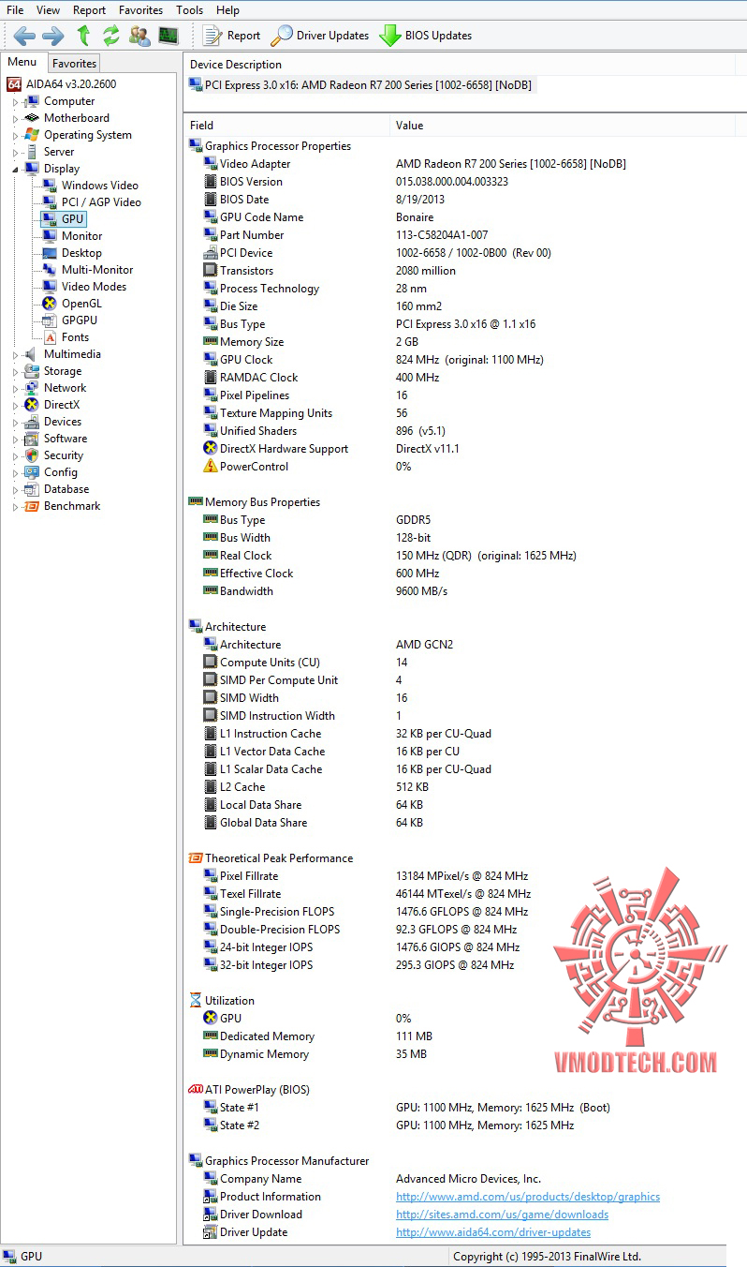
Task: Click the Report toolbar button label
Action: click(244, 36)
